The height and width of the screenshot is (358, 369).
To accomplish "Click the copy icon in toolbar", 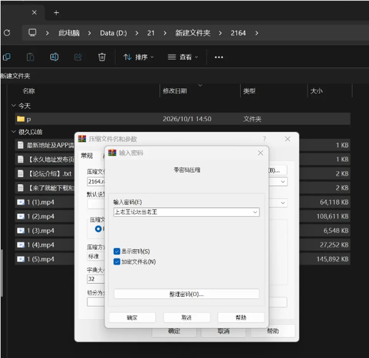I will (7, 57).
